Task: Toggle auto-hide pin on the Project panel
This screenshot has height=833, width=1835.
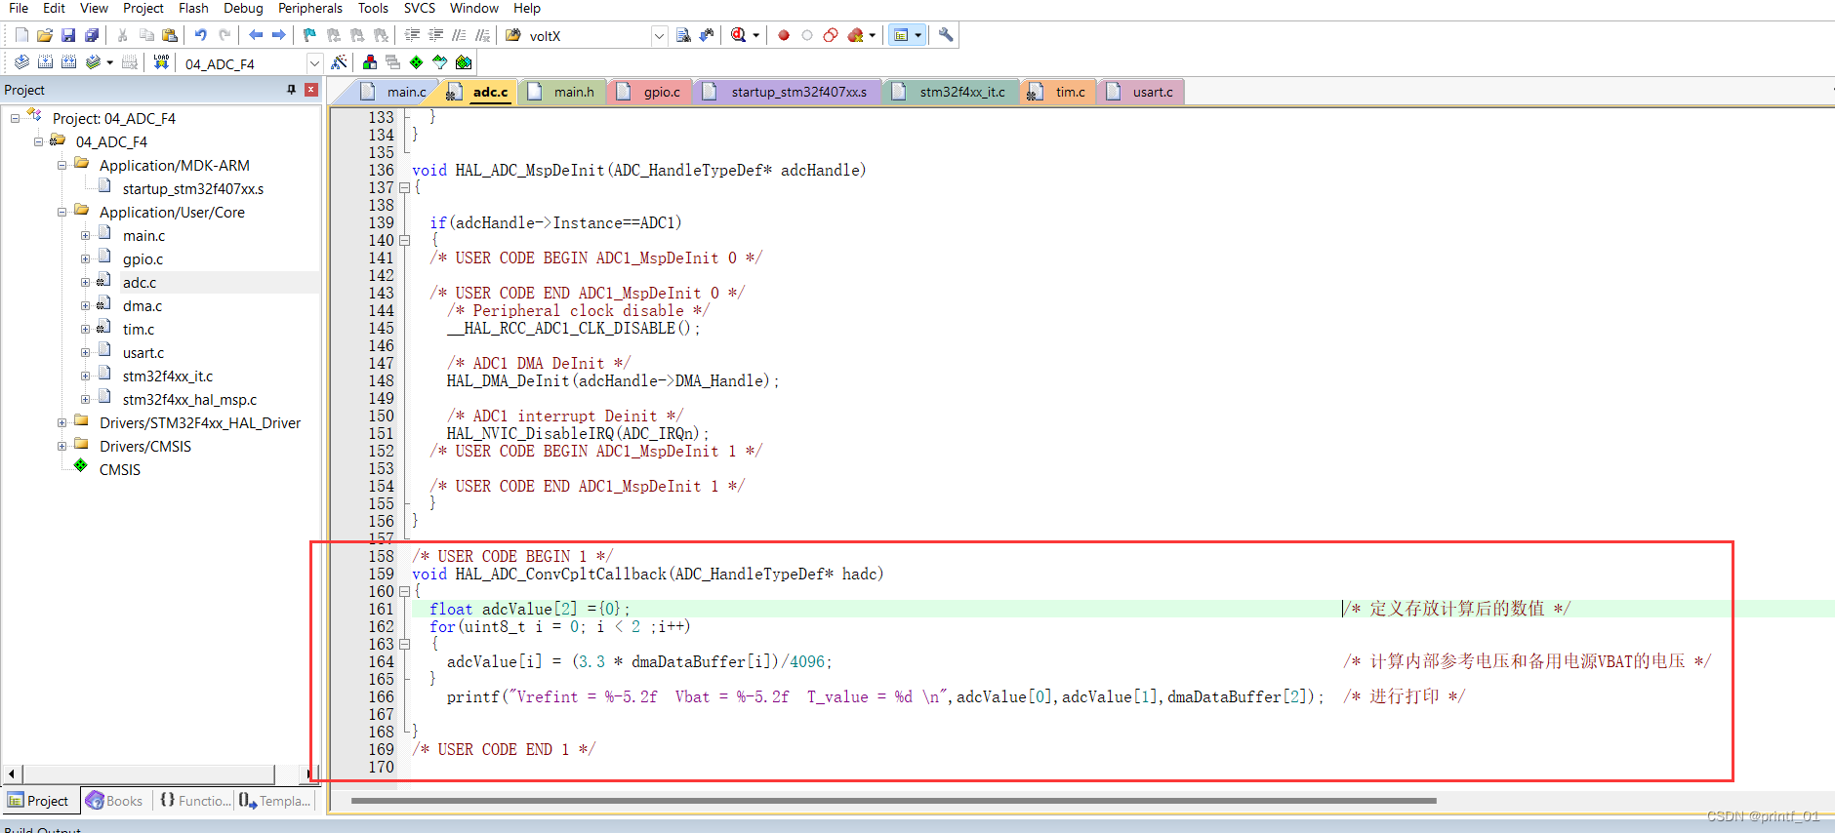Action: point(291,90)
